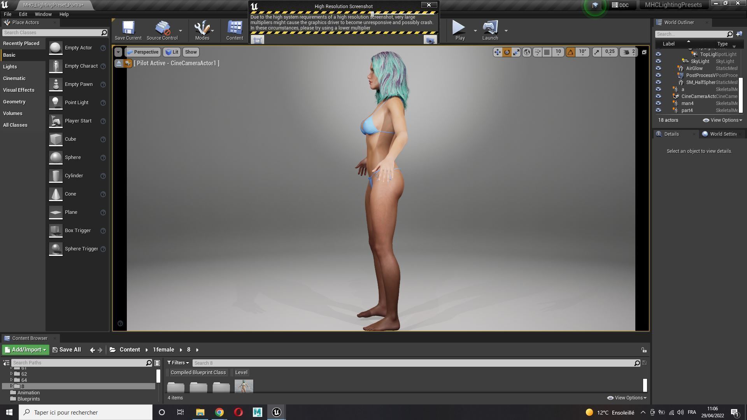Click the Search Classes input field
The image size is (747, 420).
coord(51,33)
